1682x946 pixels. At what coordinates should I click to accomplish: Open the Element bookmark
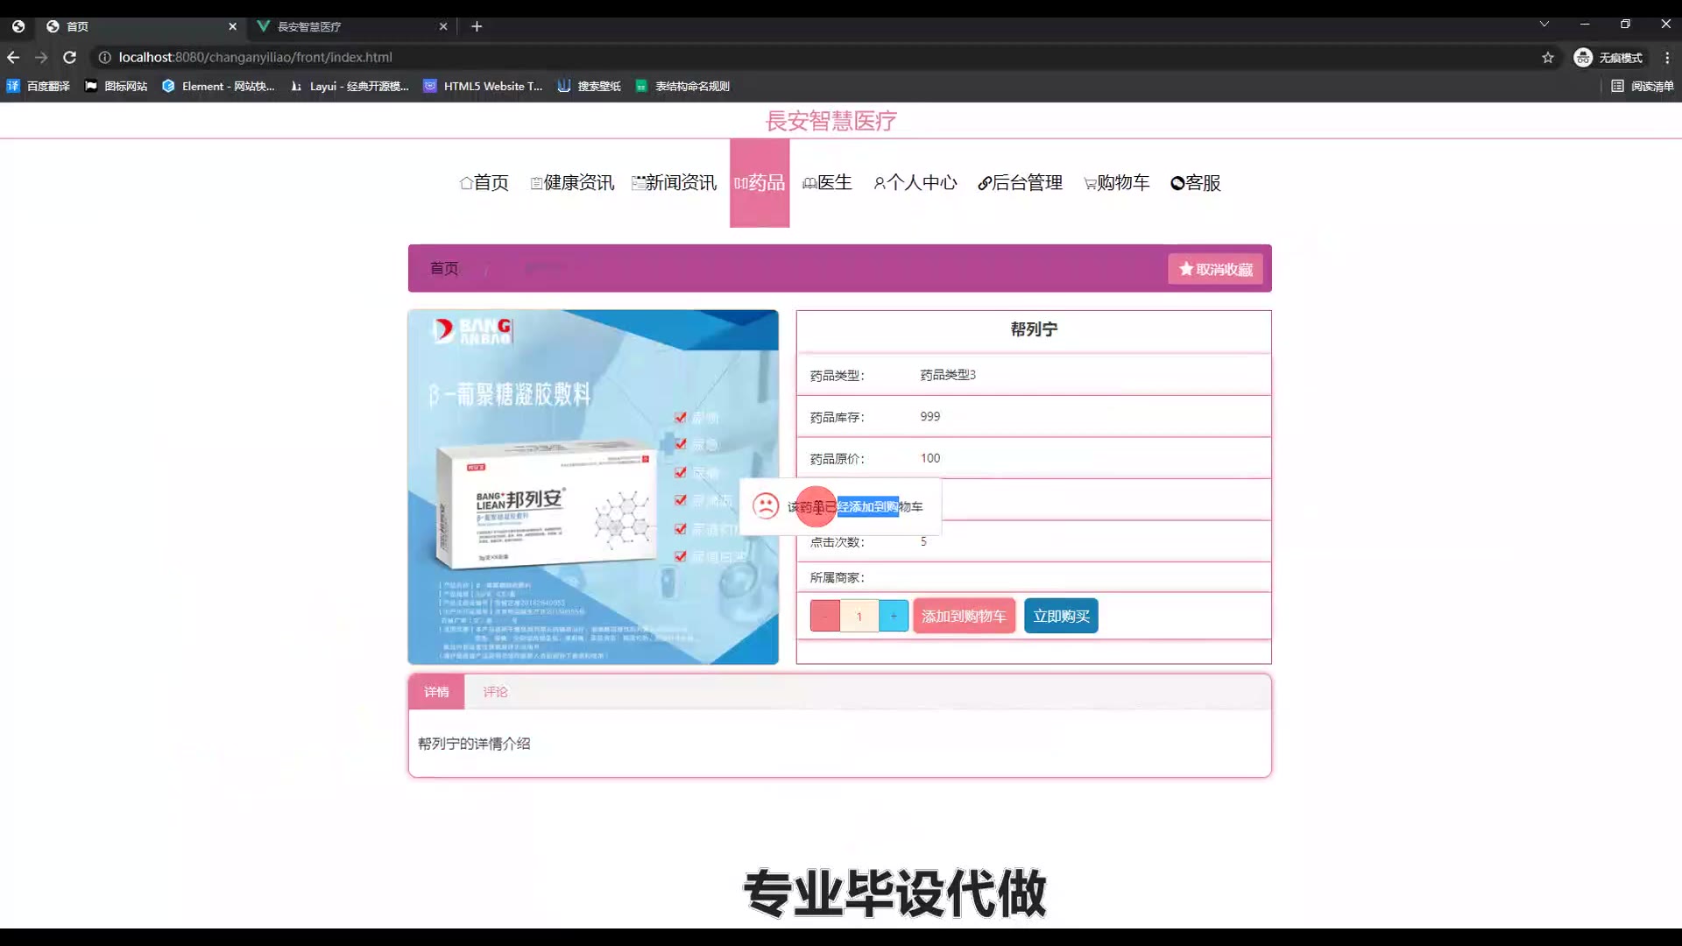point(218,86)
